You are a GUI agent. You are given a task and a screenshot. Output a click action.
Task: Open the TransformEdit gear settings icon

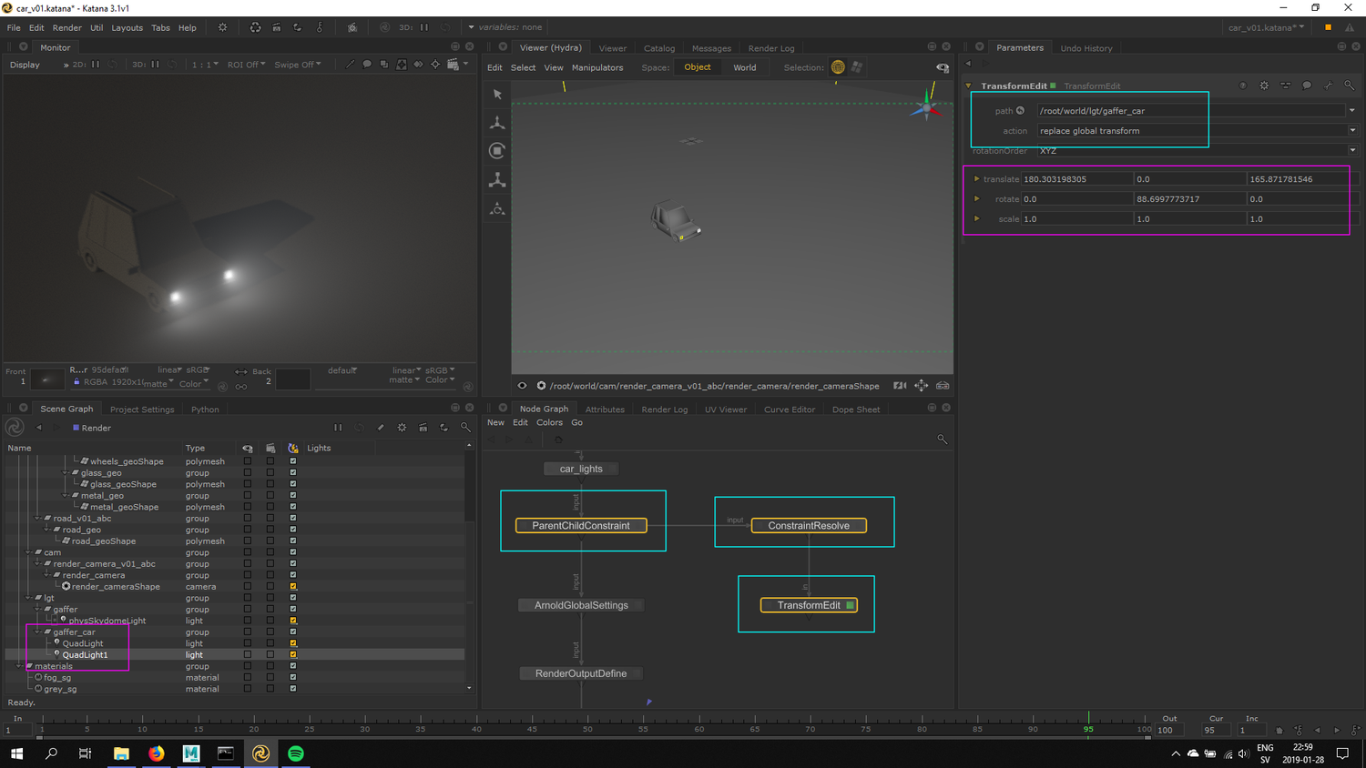1264,86
